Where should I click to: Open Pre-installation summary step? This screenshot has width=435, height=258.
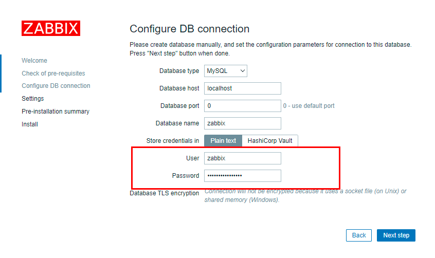pyautogui.click(x=56, y=111)
